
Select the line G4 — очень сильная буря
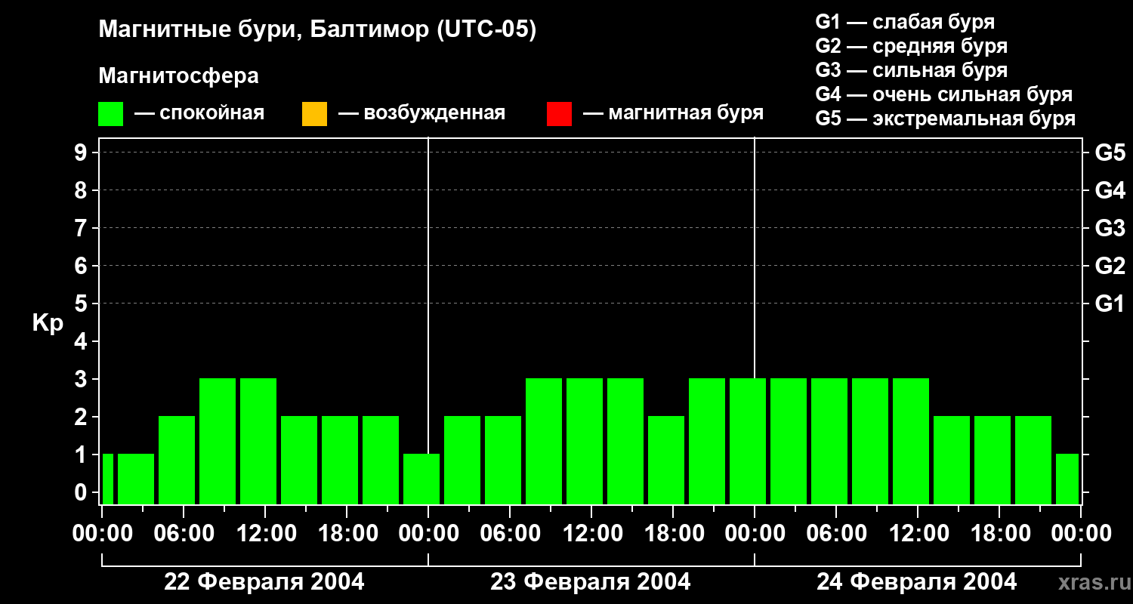(944, 94)
